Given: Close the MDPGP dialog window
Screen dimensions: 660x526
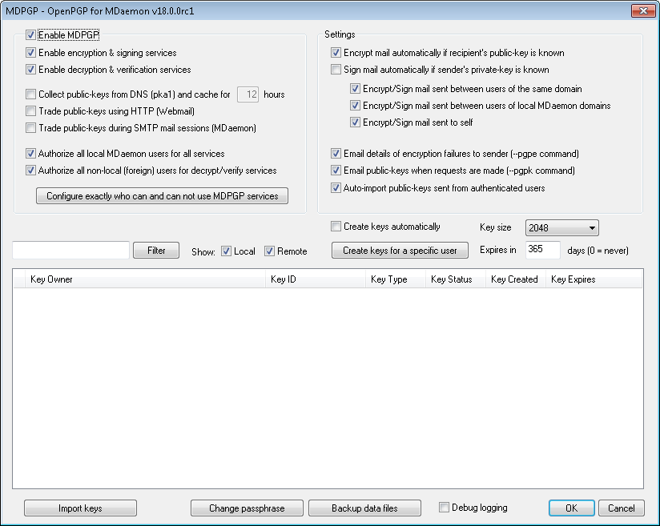Looking at the screenshot, I should (x=643, y=11).
